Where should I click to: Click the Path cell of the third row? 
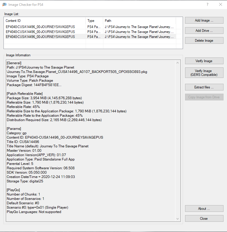pos(139,37)
